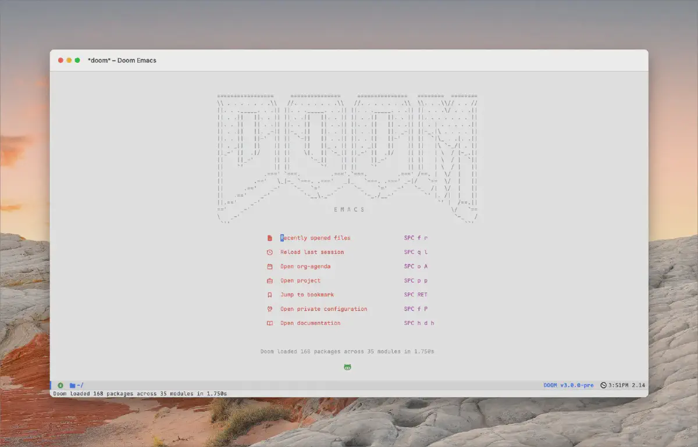
Task: Select Jump to bookmark
Action: click(x=307, y=295)
